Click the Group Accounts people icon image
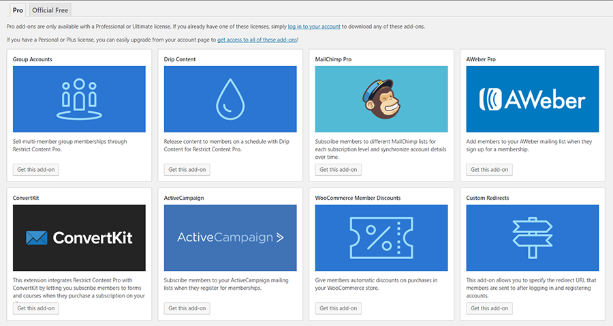This screenshot has height=326, width=613. [x=79, y=99]
